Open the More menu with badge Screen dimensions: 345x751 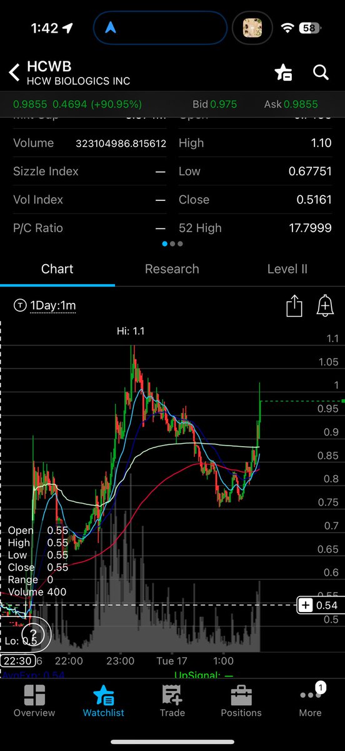pyautogui.click(x=311, y=695)
